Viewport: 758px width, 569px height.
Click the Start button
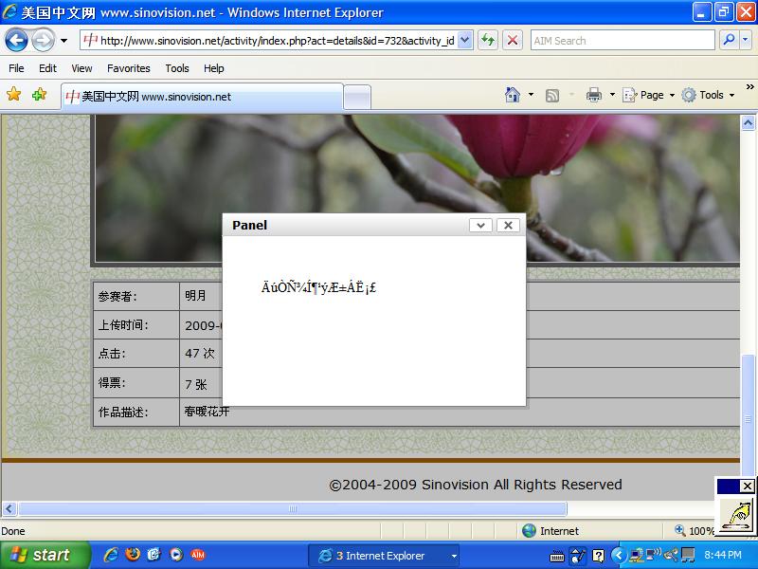click(x=44, y=555)
